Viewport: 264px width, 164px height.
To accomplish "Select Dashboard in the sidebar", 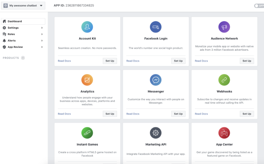I will 23,21.
